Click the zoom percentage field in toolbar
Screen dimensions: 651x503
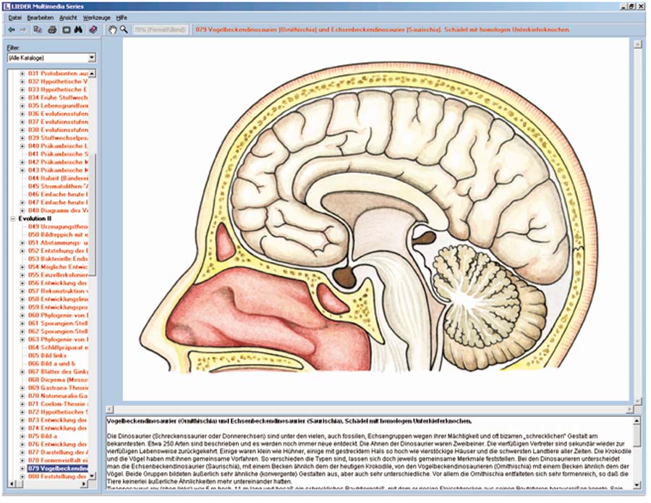[159, 30]
